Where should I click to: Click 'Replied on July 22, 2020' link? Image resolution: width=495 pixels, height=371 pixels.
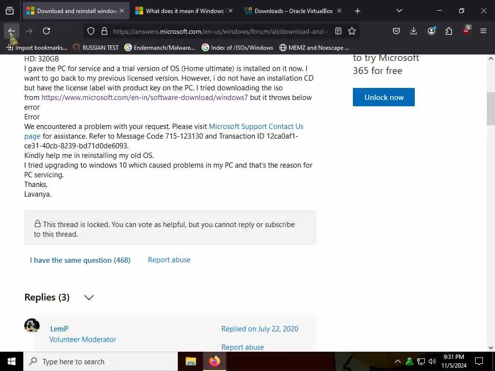tap(260, 328)
